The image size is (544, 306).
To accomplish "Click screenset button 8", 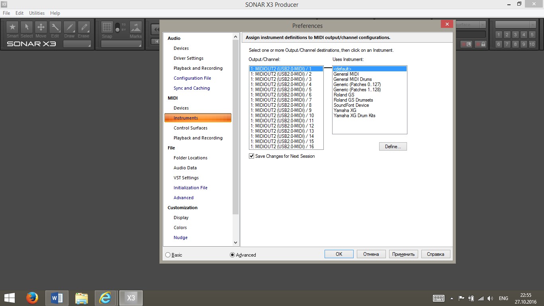I will (515, 44).
